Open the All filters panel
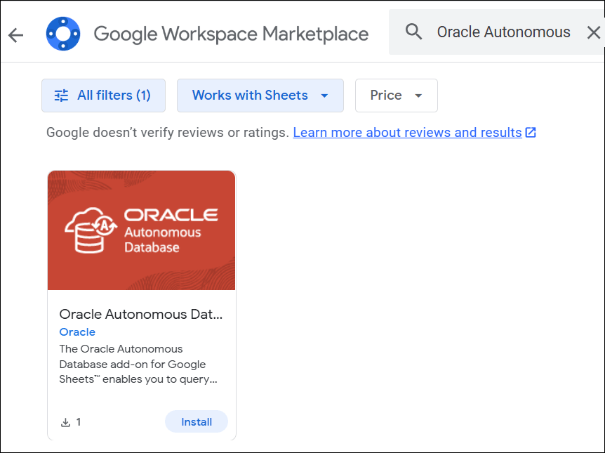605x453 pixels. click(x=103, y=96)
